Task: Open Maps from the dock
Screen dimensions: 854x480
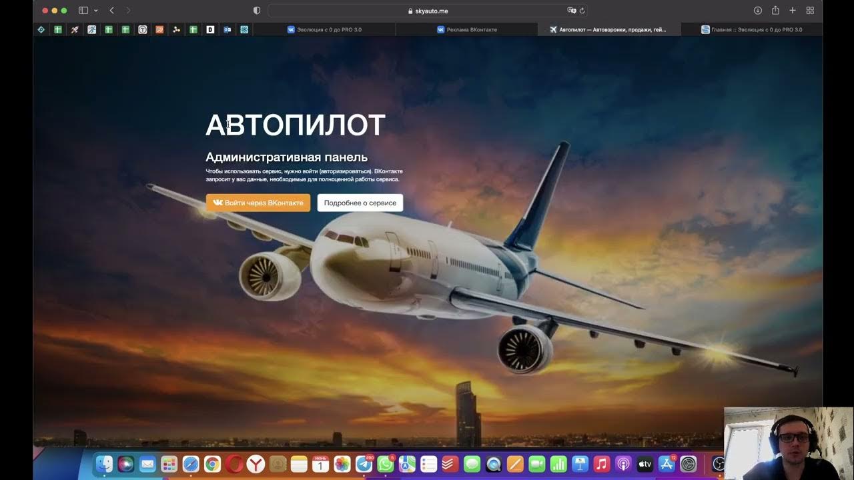Action: 407,464
